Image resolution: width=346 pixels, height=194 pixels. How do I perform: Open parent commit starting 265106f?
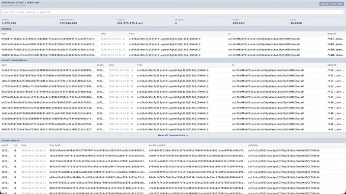[x=197, y=150]
